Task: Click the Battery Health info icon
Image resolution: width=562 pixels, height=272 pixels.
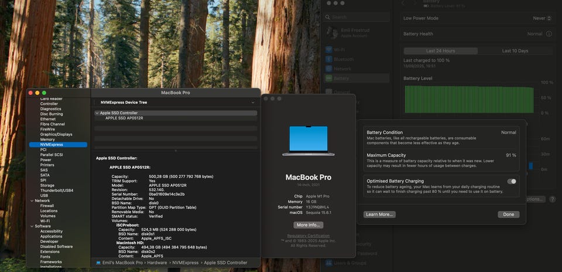Action: pos(548,34)
